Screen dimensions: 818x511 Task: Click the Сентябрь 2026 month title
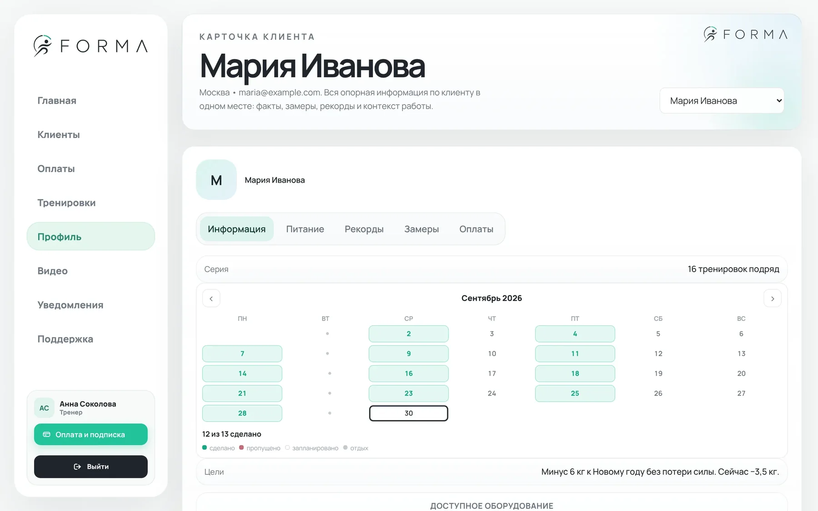tap(492, 298)
